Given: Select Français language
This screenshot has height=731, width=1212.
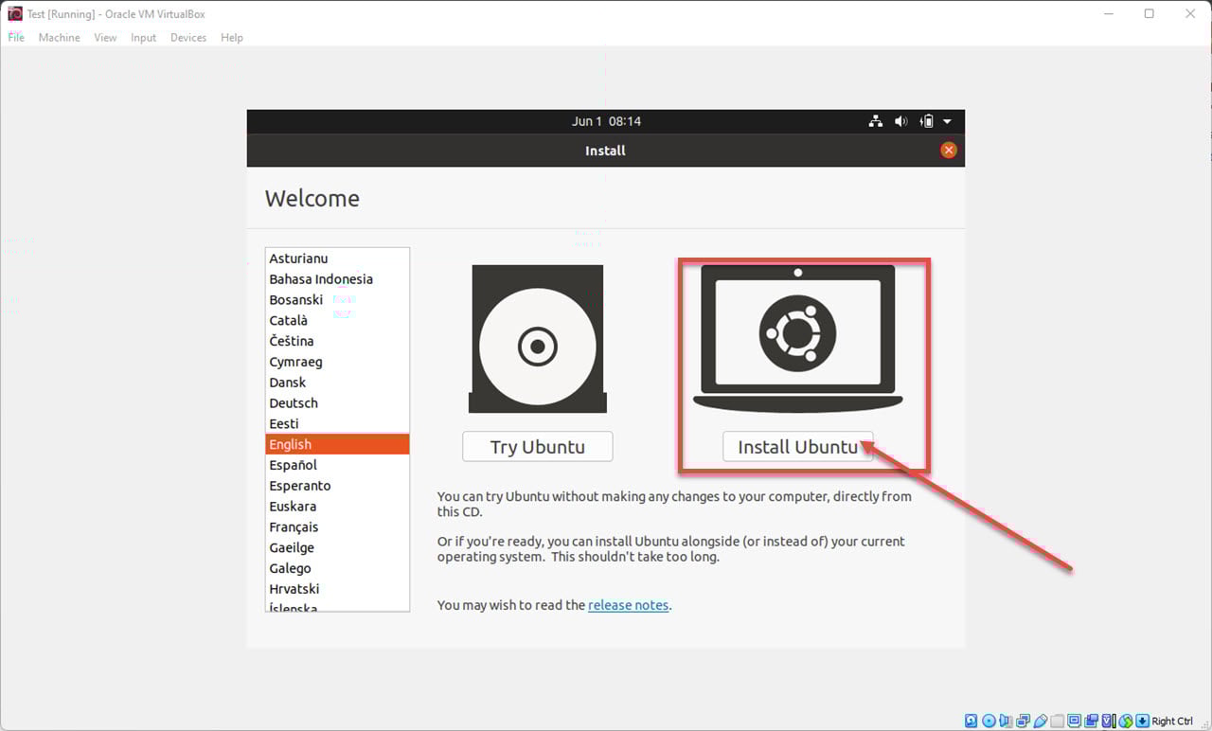Looking at the screenshot, I should (x=337, y=526).
